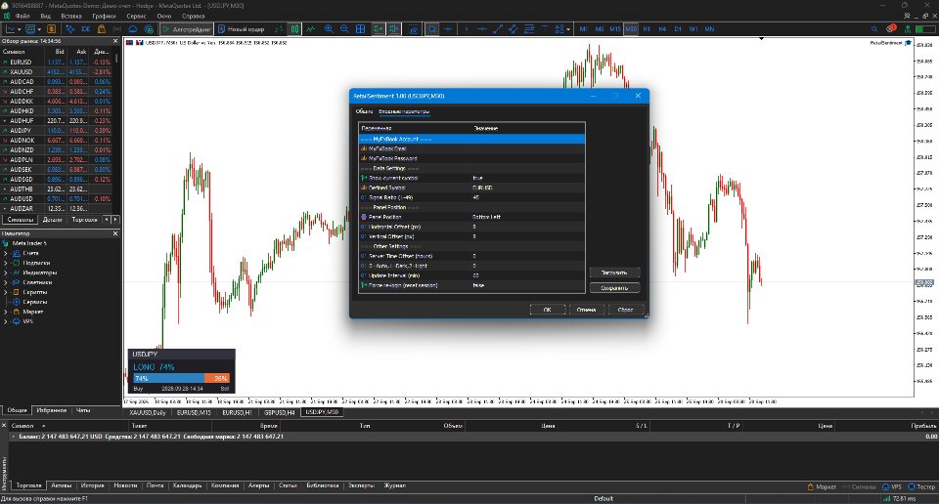
Task: Open the search magnifier in top toolbar
Action: 874,28
